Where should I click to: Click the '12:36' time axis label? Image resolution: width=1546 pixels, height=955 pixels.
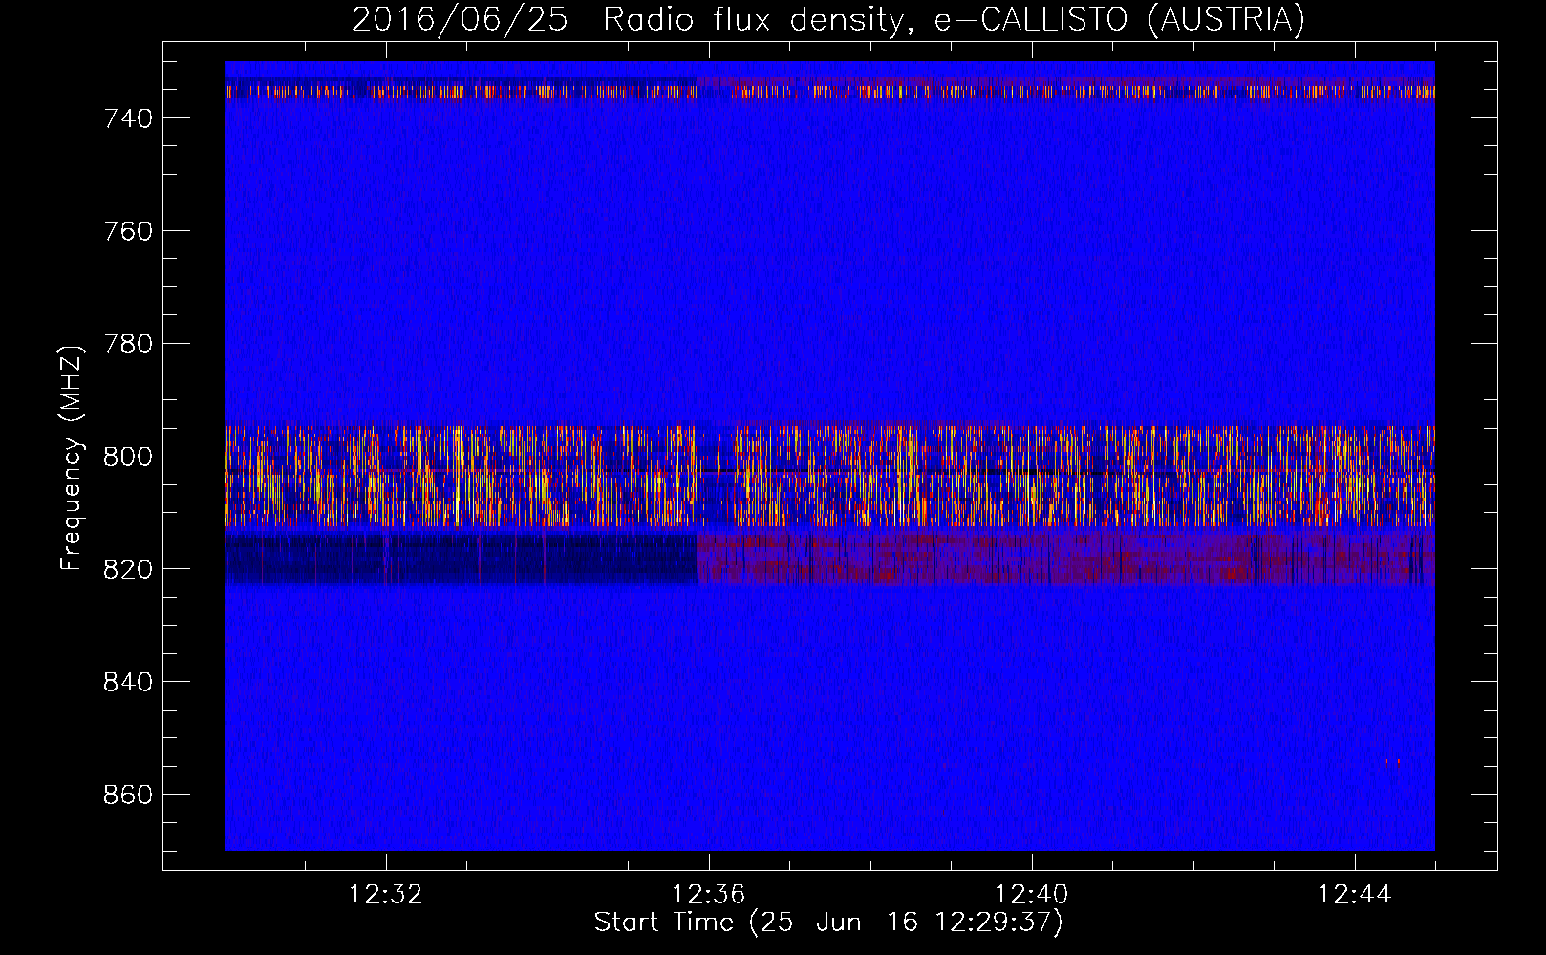tap(709, 895)
